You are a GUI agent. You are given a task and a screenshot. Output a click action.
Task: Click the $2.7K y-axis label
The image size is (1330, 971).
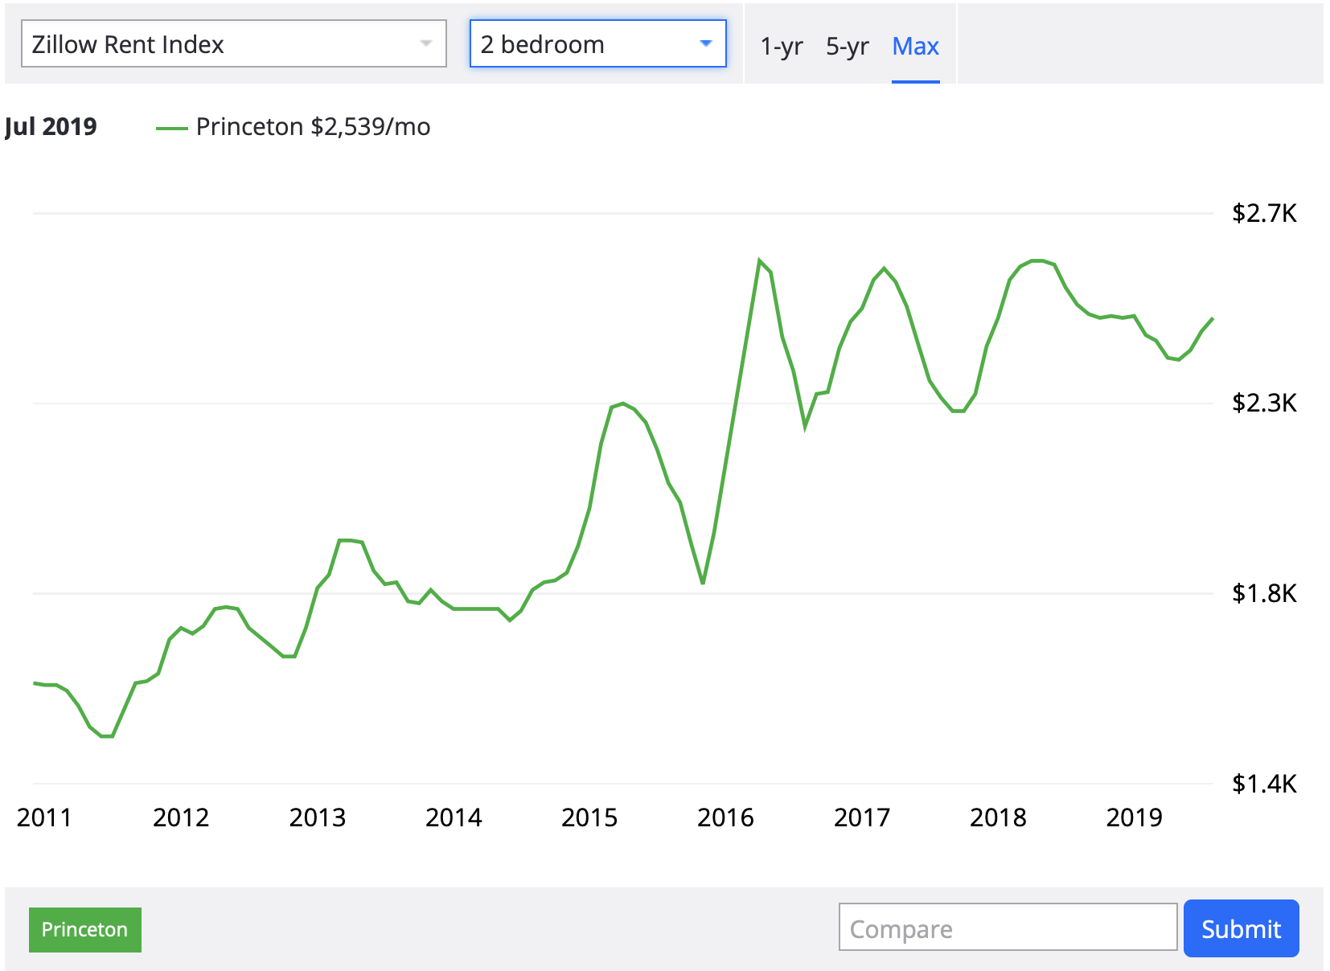click(x=1264, y=214)
